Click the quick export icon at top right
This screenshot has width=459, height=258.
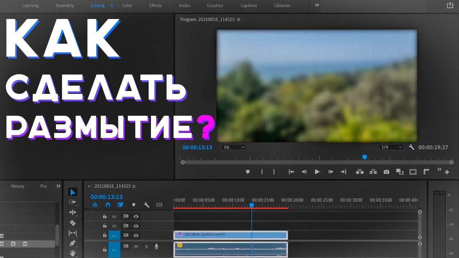pyautogui.click(x=450, y=5)
